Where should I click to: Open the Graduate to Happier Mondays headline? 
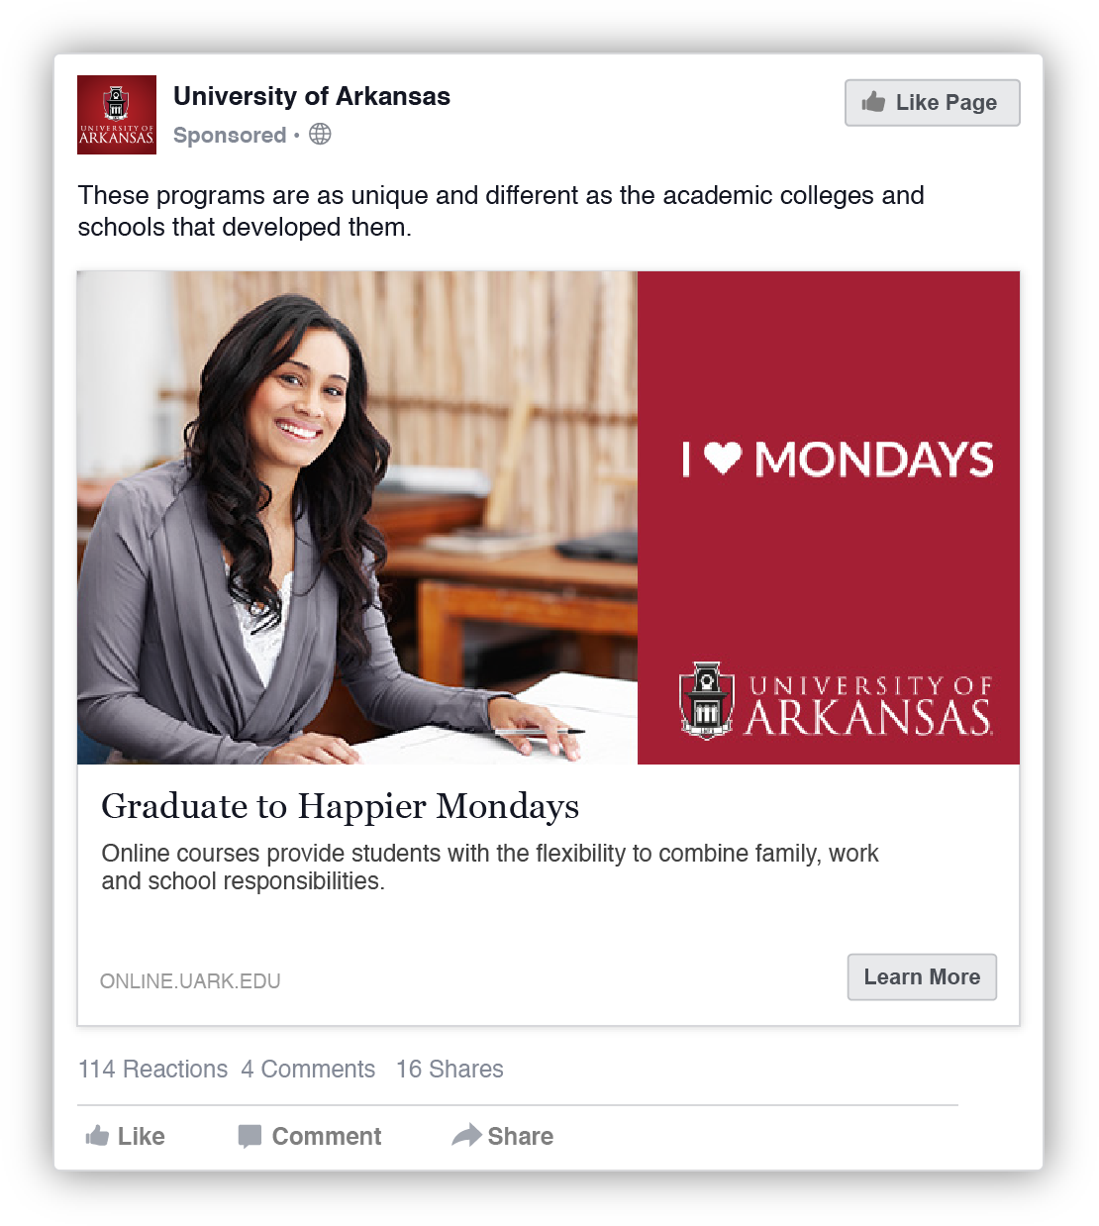[x=341, y=806]
